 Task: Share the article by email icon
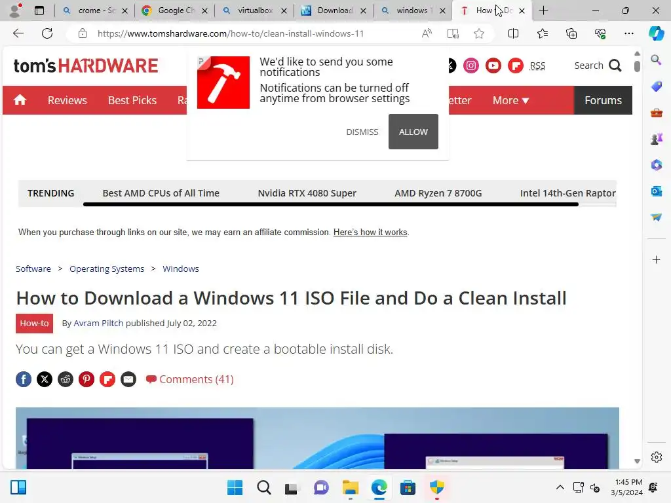point(128,379)
